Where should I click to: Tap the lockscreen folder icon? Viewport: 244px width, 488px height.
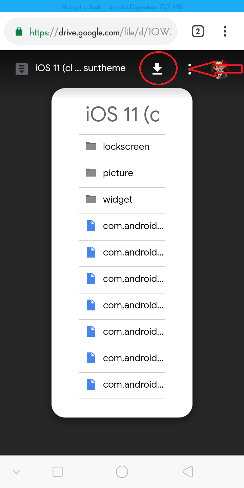point(91,146)
